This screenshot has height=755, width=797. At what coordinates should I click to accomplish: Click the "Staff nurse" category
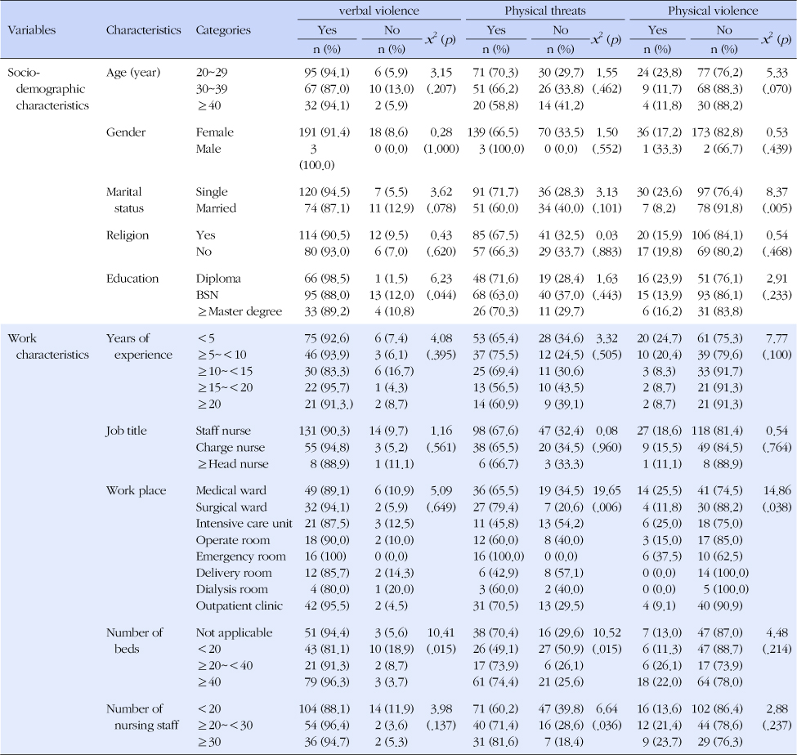pos(223,431)
